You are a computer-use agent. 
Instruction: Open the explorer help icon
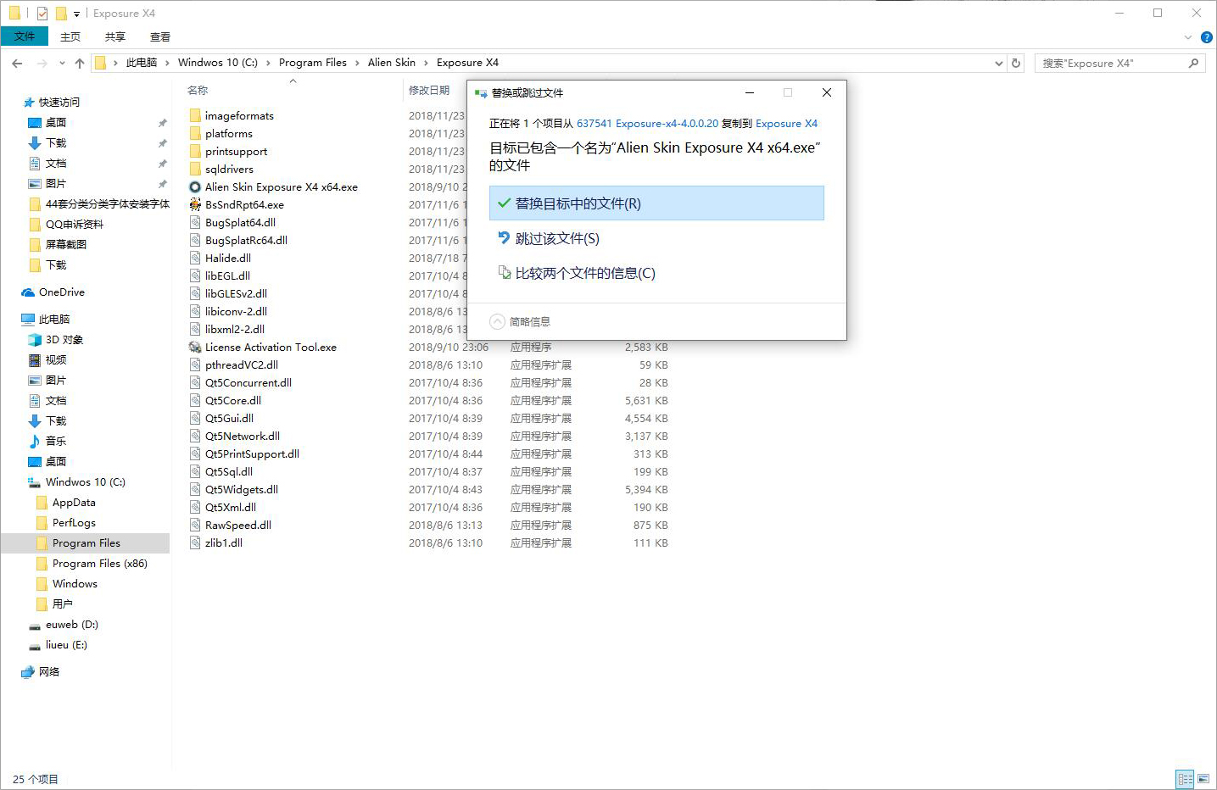[1206, 37]
